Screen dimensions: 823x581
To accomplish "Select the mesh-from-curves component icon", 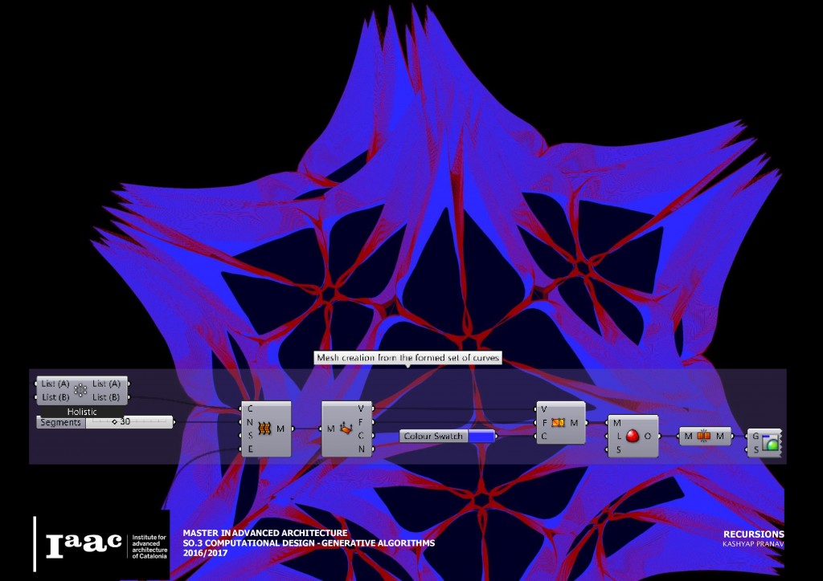I will [264, 429].
